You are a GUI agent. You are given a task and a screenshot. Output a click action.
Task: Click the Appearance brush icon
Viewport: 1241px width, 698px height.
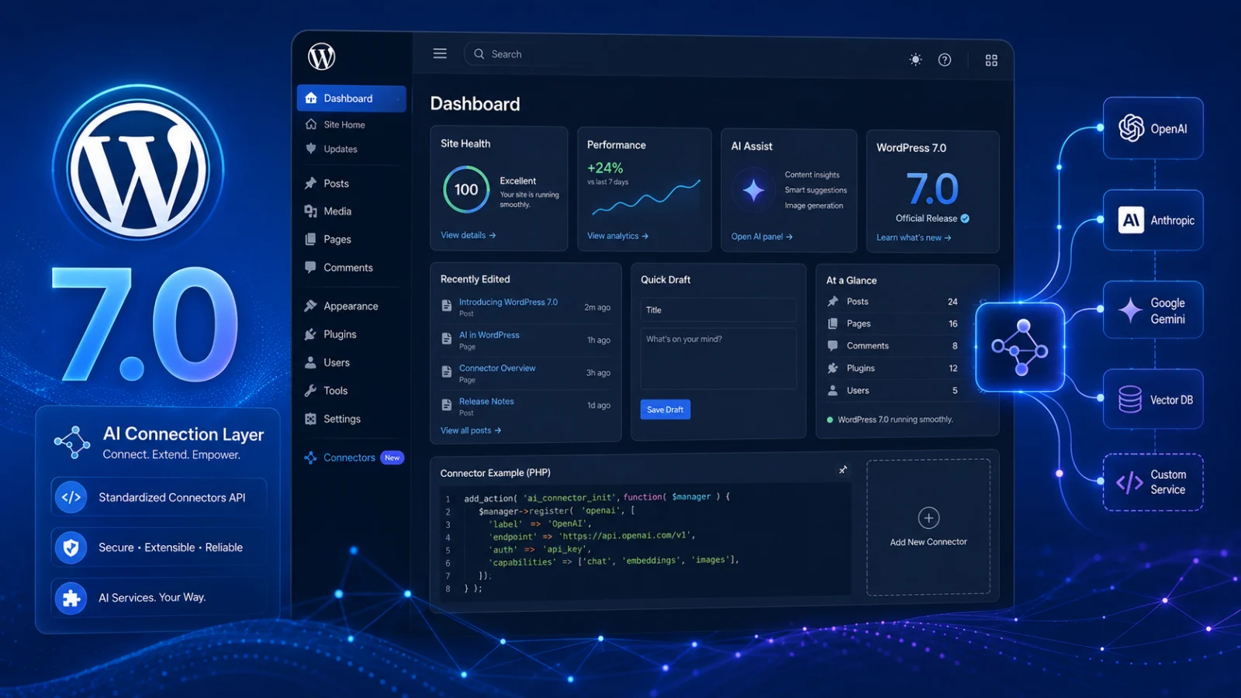(x=311, y=306)
